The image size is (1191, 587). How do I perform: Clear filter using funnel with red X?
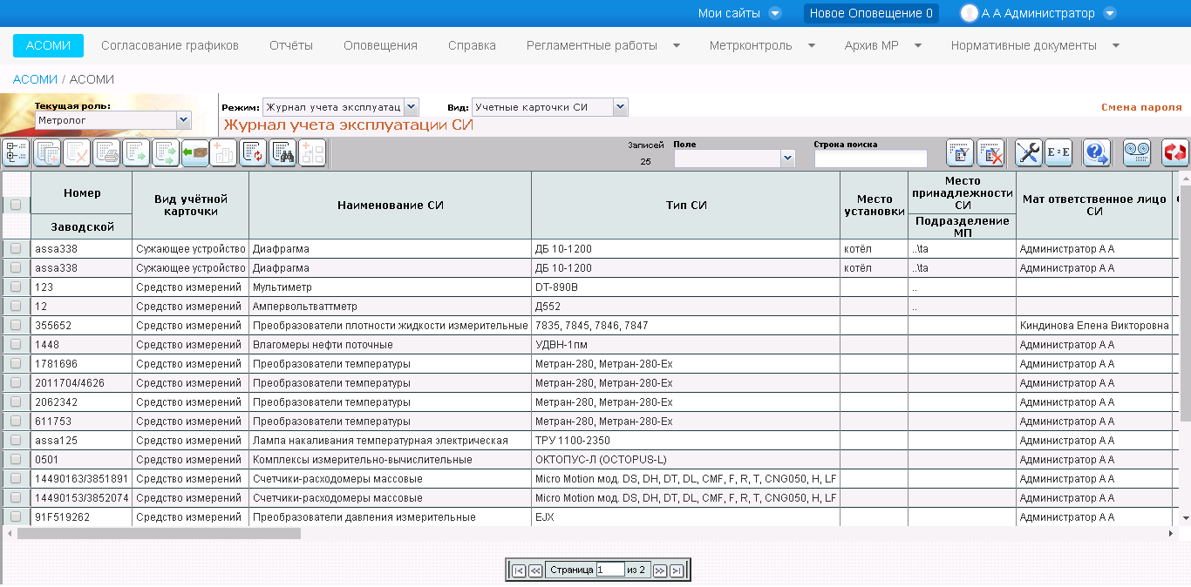pos(990,153)
